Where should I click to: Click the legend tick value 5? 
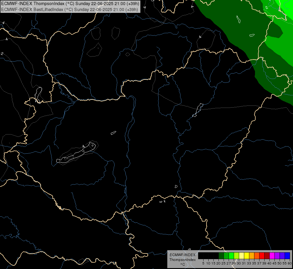pyautogui.click(x=203, y=263)
